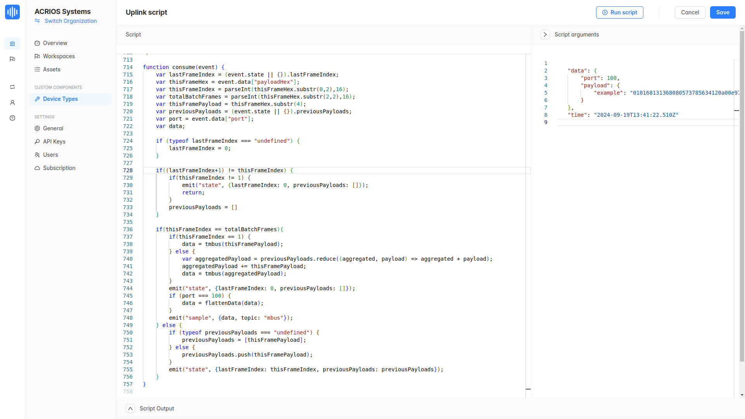This screenshot has width=745, height=419.
Task: Click the Run script button
Action: (x=620, y=12)
